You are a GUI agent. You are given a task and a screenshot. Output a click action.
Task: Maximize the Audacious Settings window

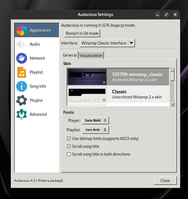166,15
